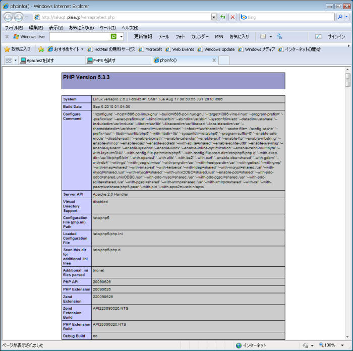Click 更新情報 in Windows Live toolbar
The height and width of the screenshot is (351, 353).
[143, 36]
